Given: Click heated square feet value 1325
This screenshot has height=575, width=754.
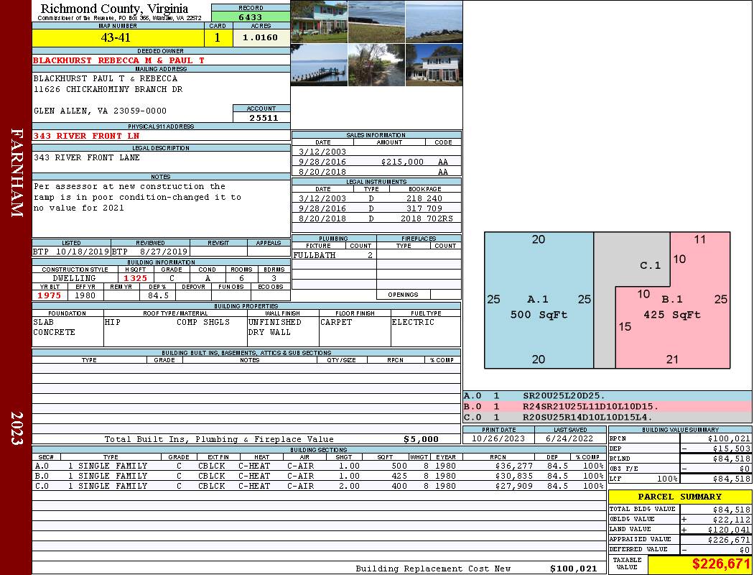Looking at the screenshot, I should pyautogui.click(x=136, y=278).
